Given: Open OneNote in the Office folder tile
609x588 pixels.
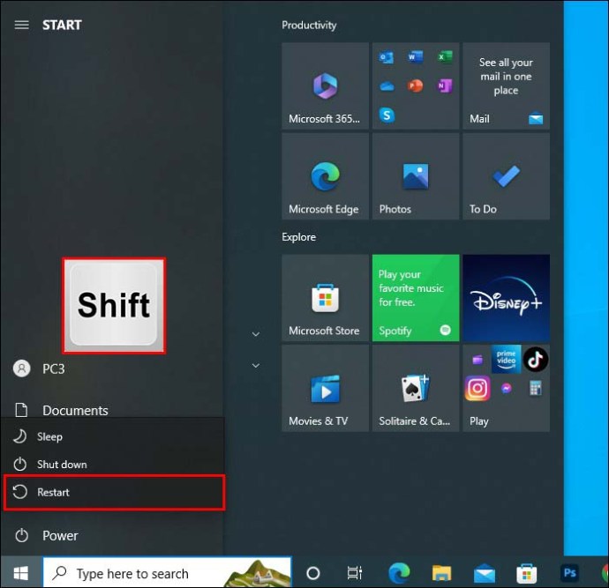Looking at the screenshot, I should click(445, 86).
